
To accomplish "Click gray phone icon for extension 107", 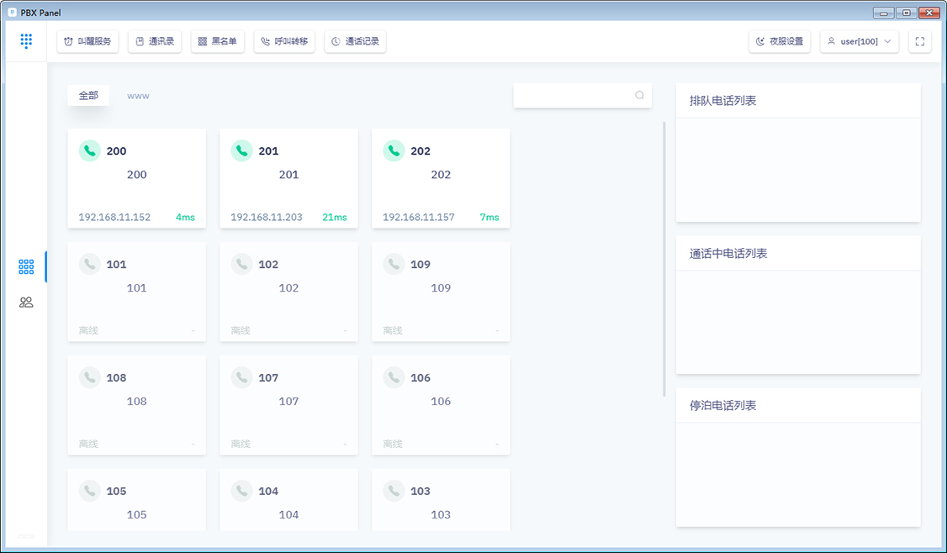I will (242, 378).
